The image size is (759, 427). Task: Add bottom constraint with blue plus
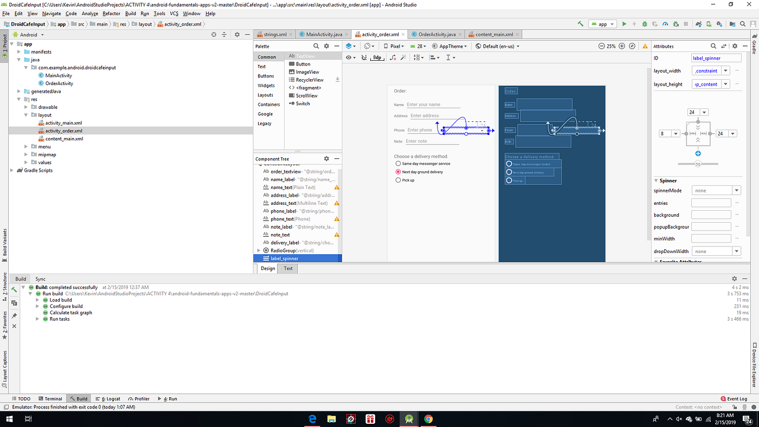(x=698, y=153)
